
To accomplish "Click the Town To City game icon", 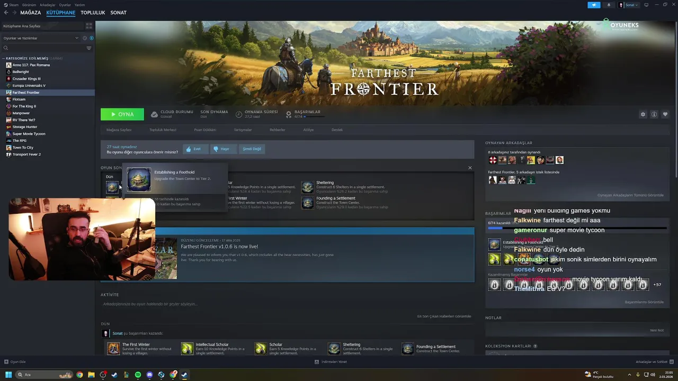I will click(x=8, y=148).
